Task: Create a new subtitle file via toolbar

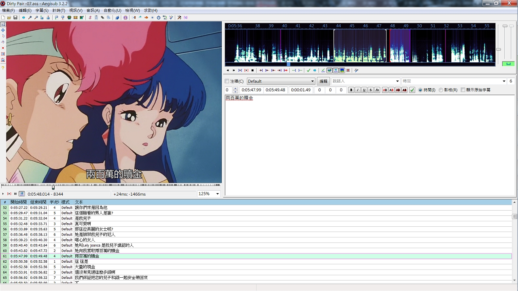Action: pyautogui.click(x=3, y=18)
